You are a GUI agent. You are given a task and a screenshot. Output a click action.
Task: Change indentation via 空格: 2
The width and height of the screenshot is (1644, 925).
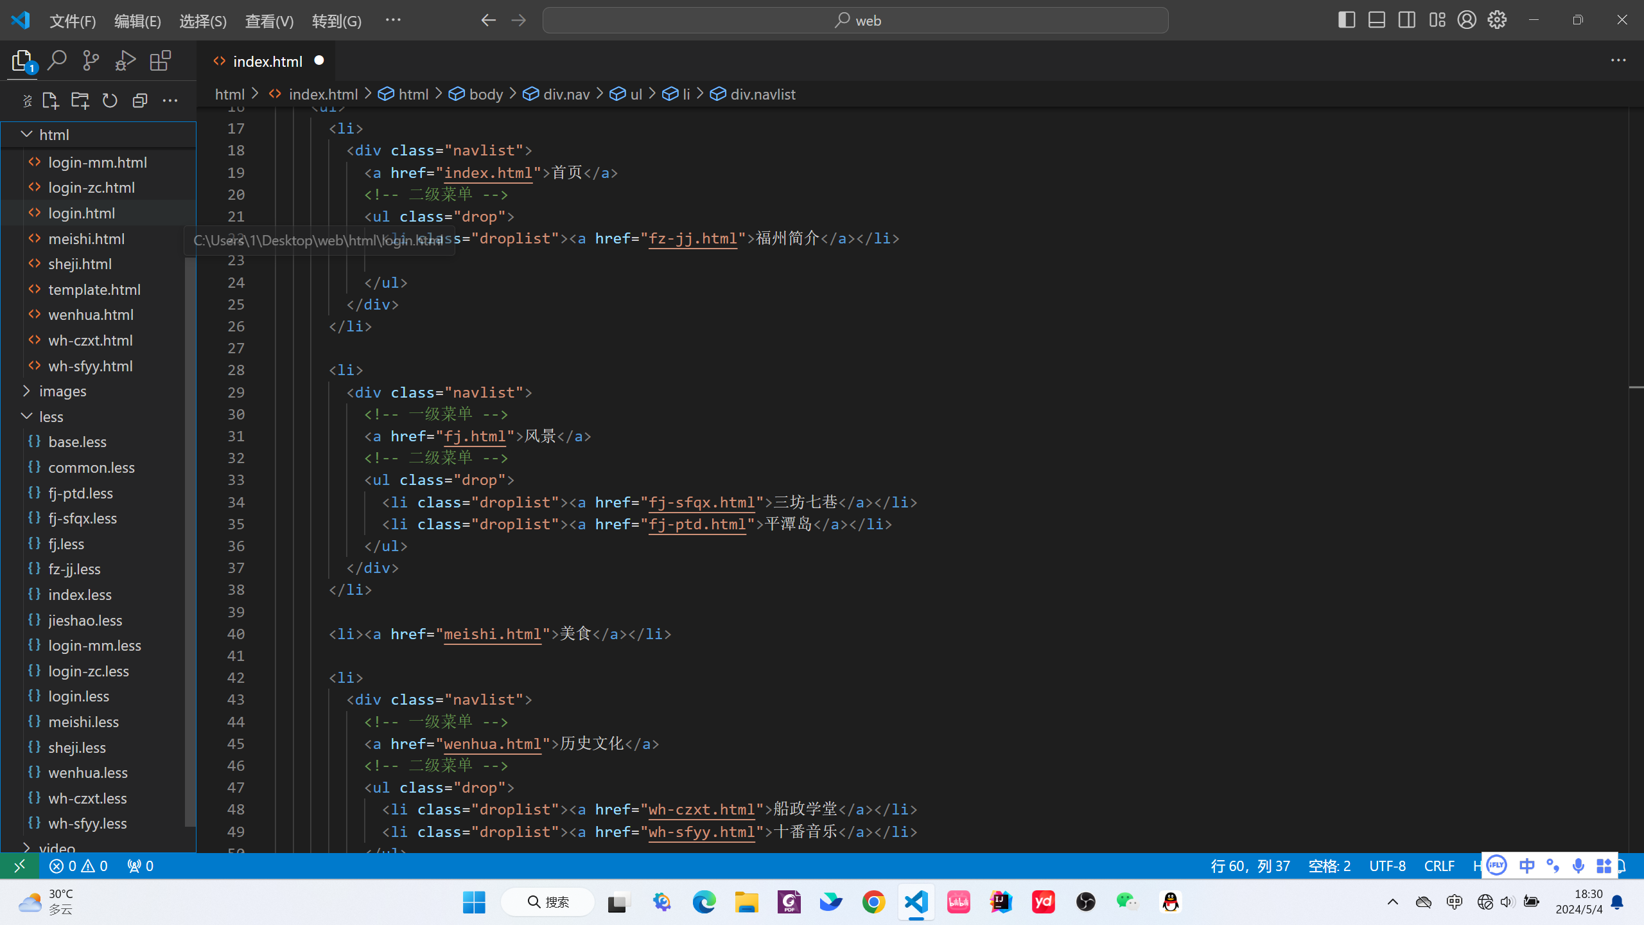coord(1329,866)
